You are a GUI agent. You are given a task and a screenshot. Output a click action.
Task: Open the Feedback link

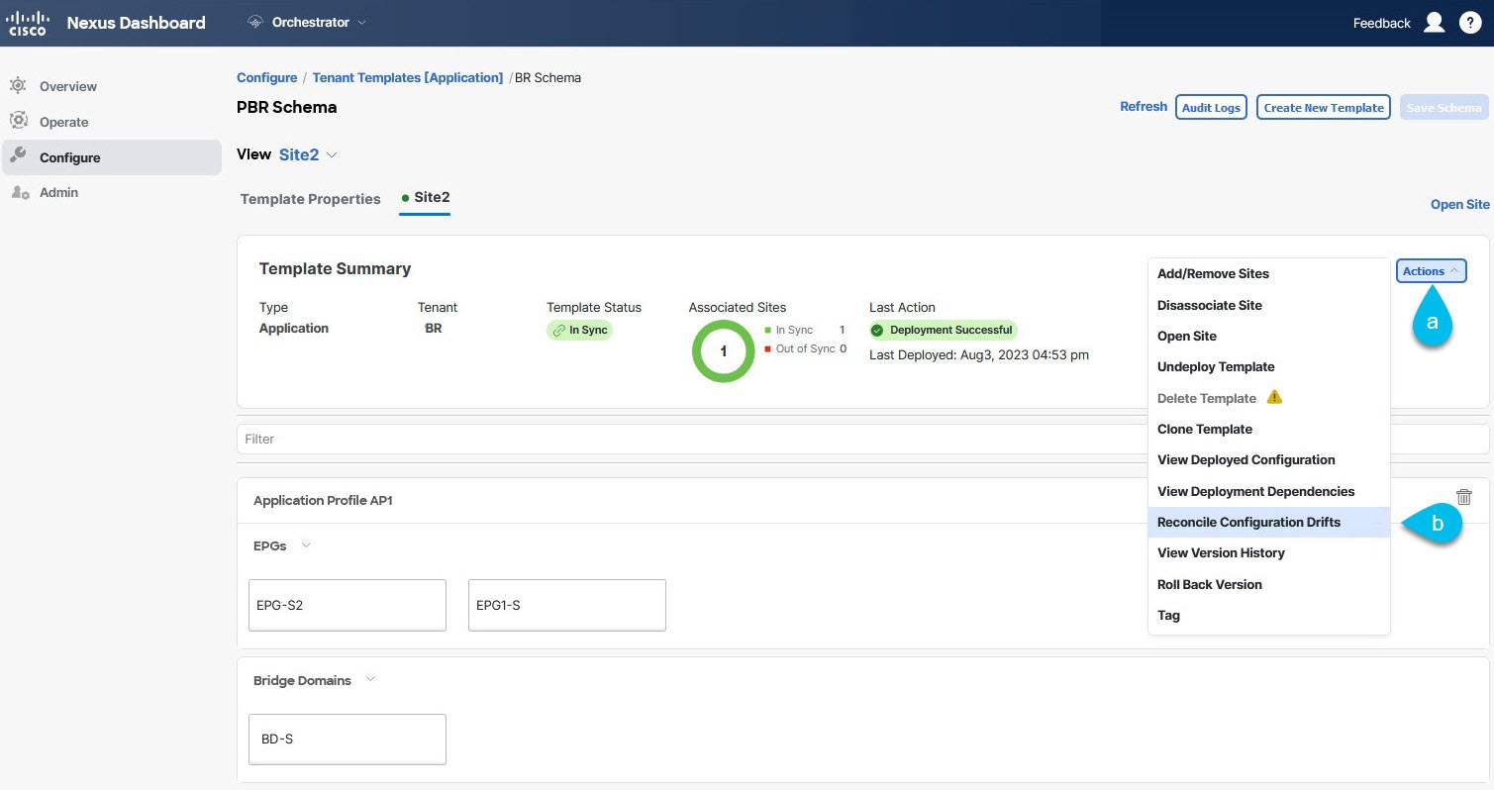[x=1381, y=23]
